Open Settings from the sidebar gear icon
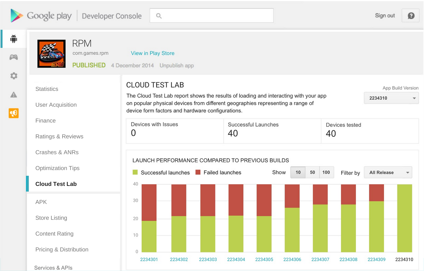Image resolution: width=424 pixels, height=271 pixels. coord(13,76)
